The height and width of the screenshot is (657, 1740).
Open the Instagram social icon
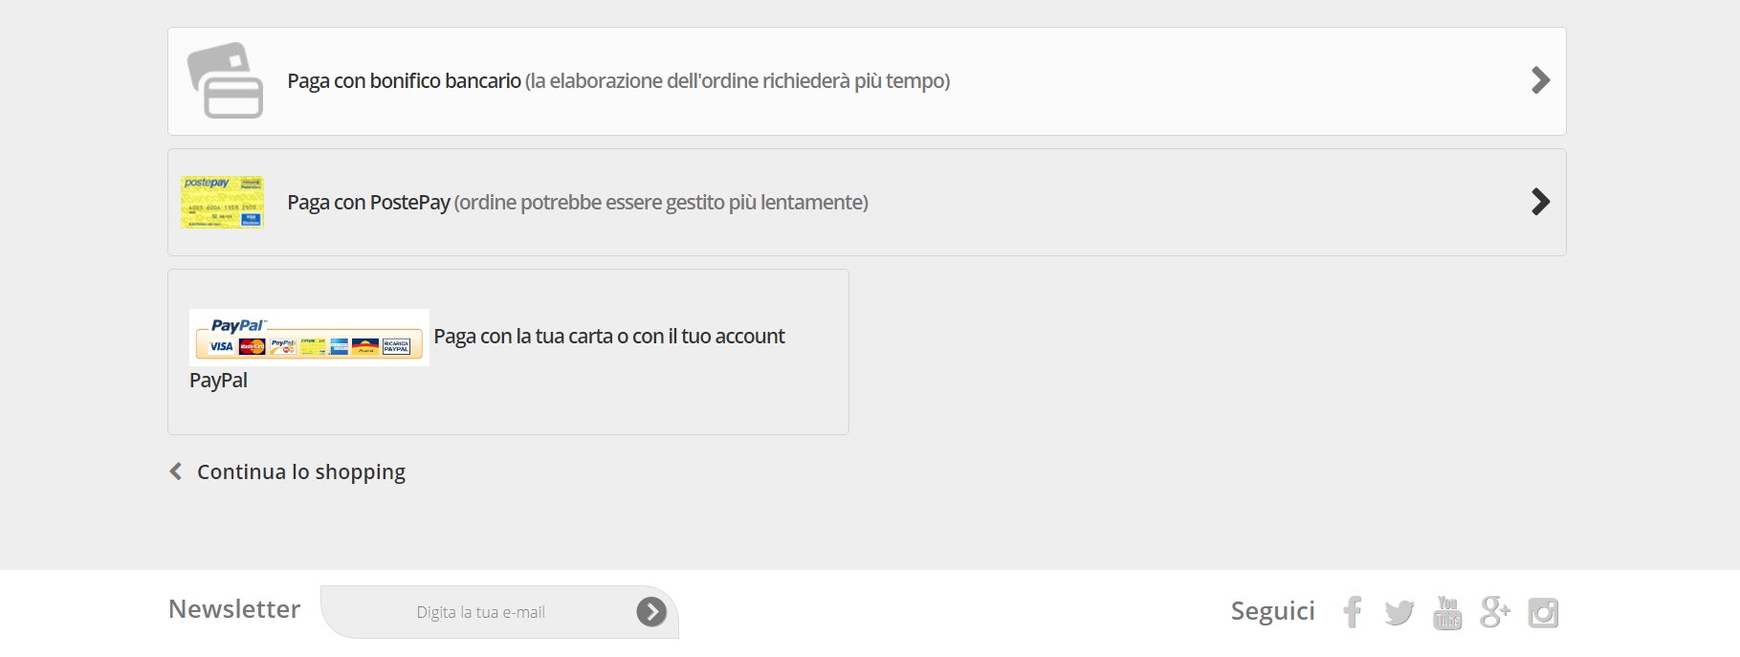pyautogui.click(x=1543, y=613)
